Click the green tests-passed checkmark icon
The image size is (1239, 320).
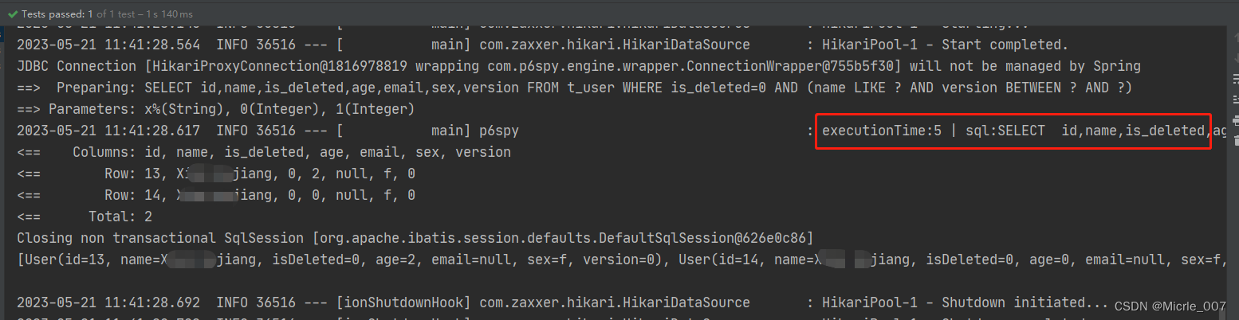click(x=13, y=14)
